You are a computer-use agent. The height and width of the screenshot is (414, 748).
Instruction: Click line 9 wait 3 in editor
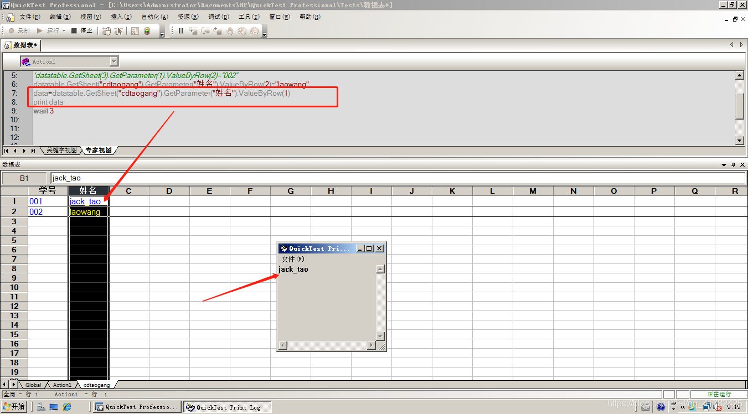pyautogui.click(x=44, y=111)
